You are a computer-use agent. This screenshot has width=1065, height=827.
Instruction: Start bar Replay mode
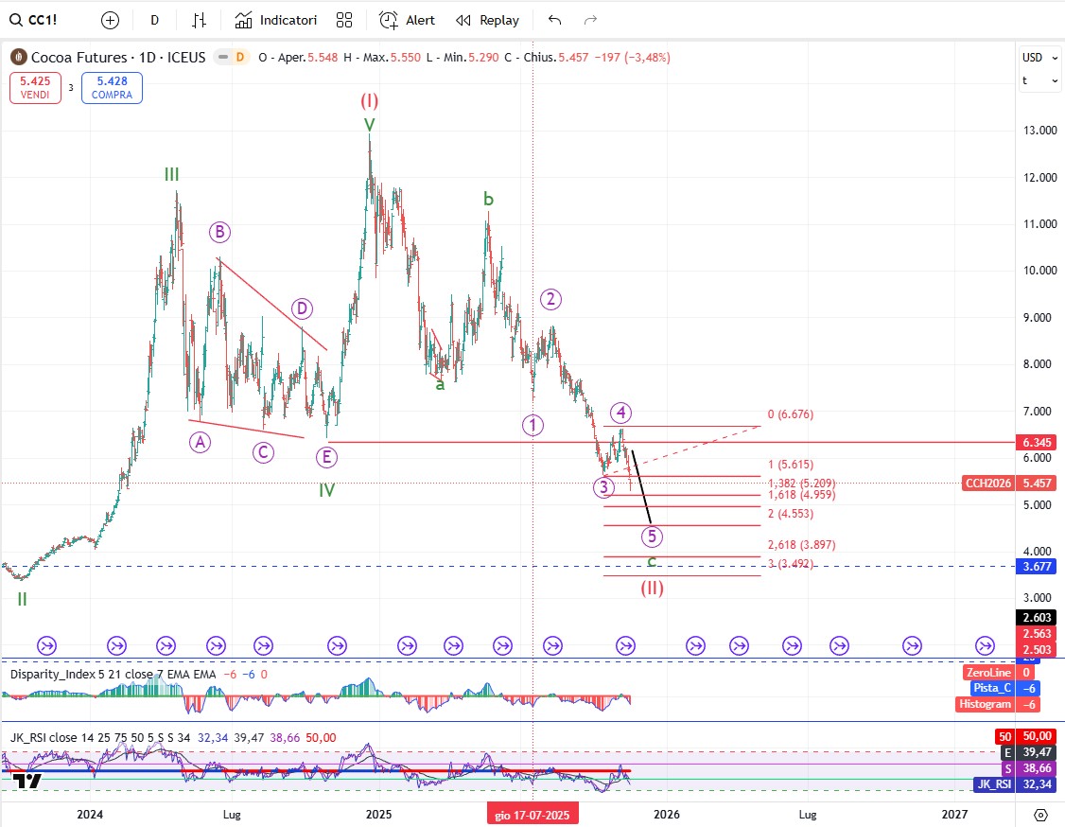pos(487,20)
